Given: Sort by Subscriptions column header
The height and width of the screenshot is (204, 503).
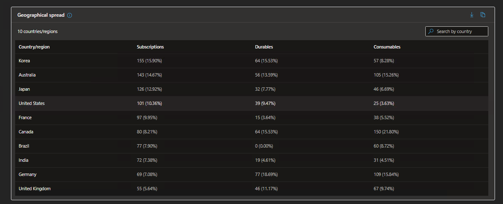Looking at the screenshot, I should click(150, 47).
